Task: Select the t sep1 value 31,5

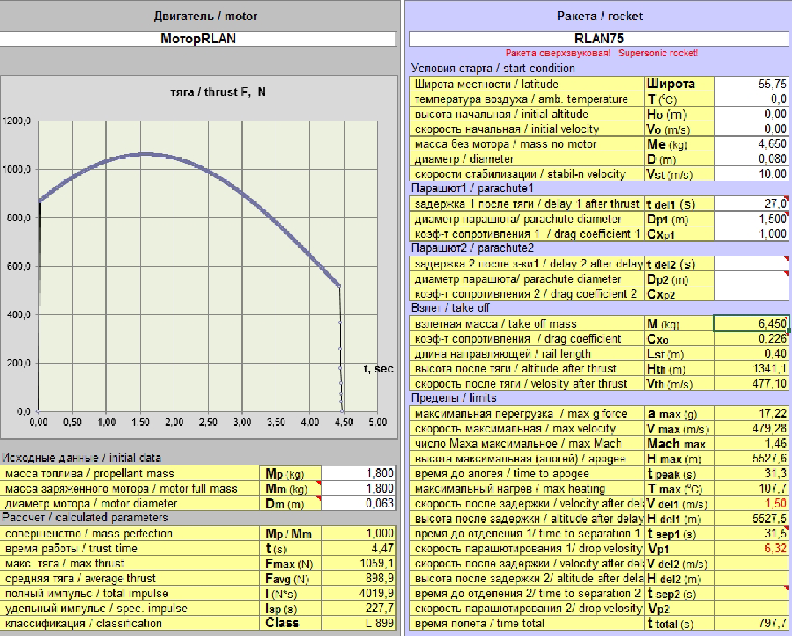Action: click(x=751, y=533)
